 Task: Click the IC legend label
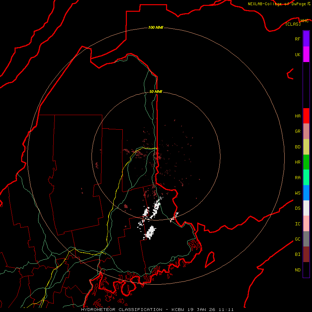[x=297, y=224]
